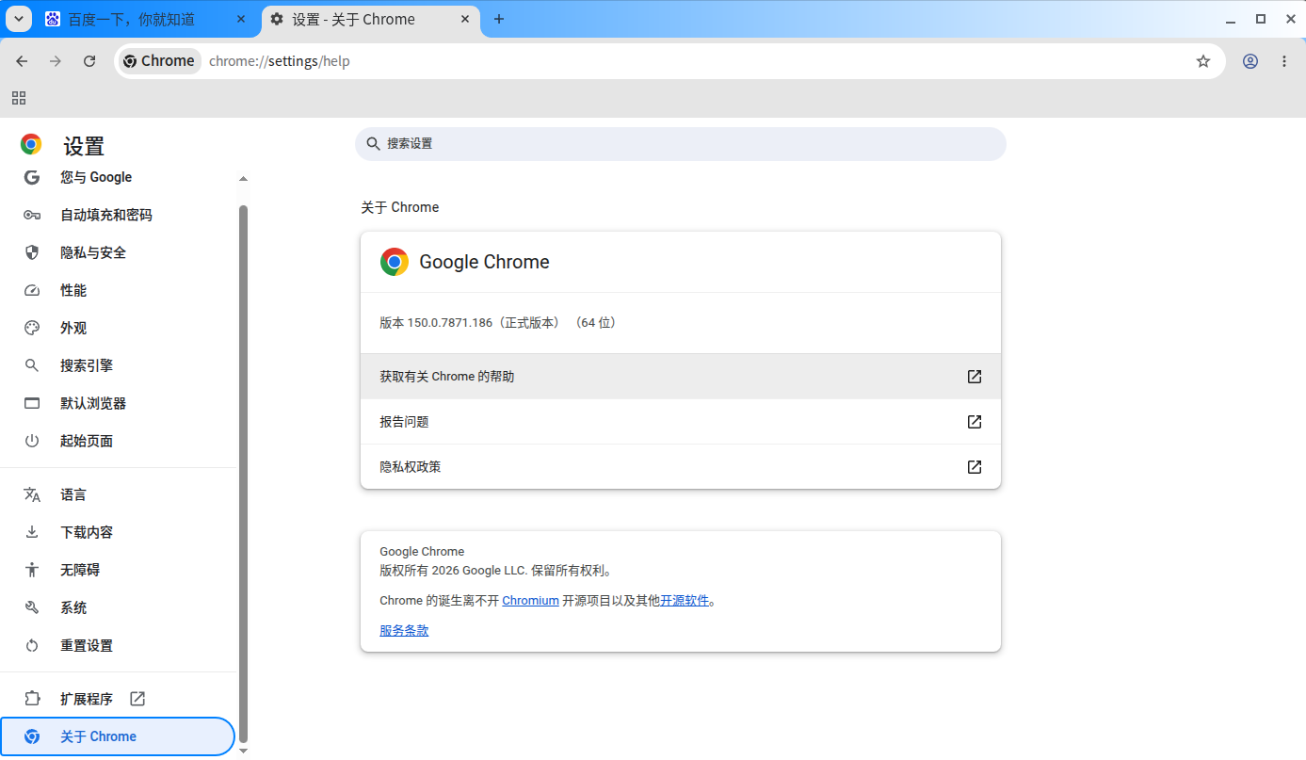1306x760 pixels.
Task: Click the Chrome site info chip
Action: point(159,61)
